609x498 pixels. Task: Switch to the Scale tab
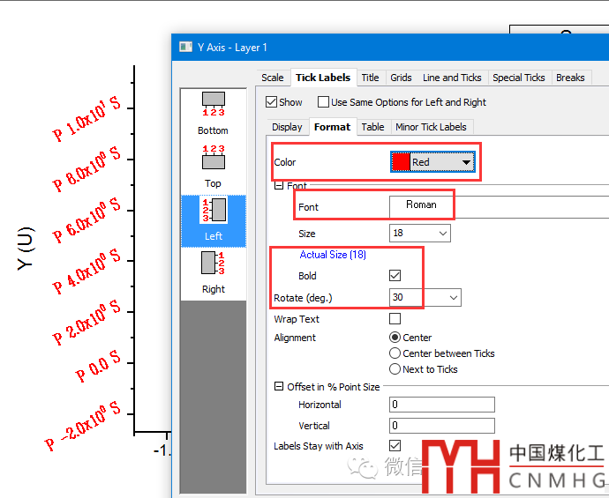pos(272,78)
